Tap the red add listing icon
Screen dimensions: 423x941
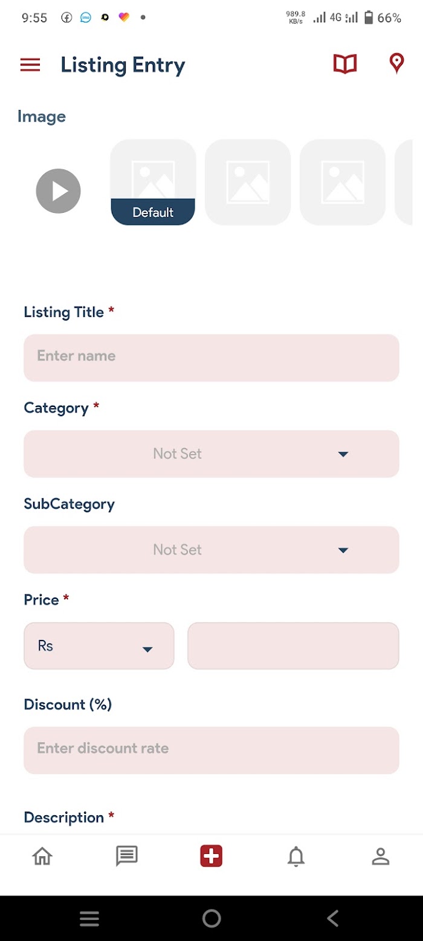[x=211, y=856]
